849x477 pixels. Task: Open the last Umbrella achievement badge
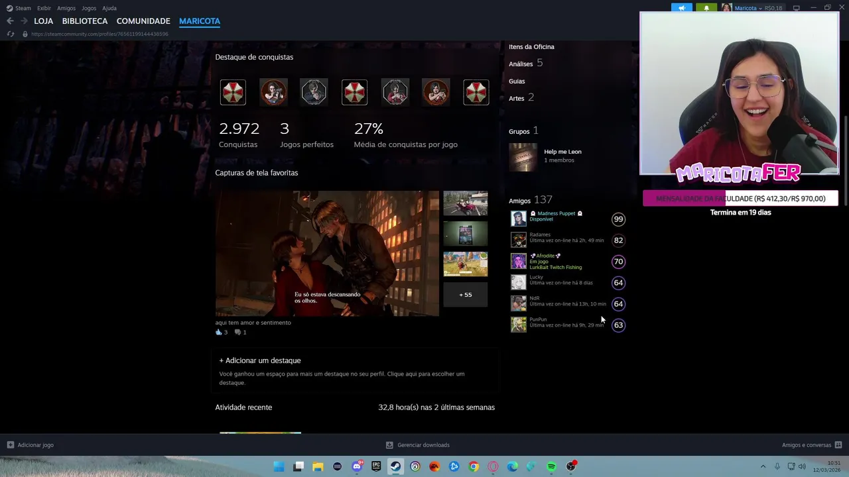[476, 92]
